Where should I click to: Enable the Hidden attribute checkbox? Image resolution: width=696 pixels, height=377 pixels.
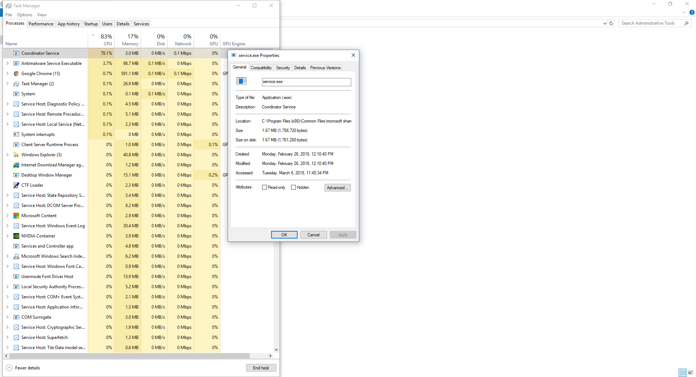point(293,187)
